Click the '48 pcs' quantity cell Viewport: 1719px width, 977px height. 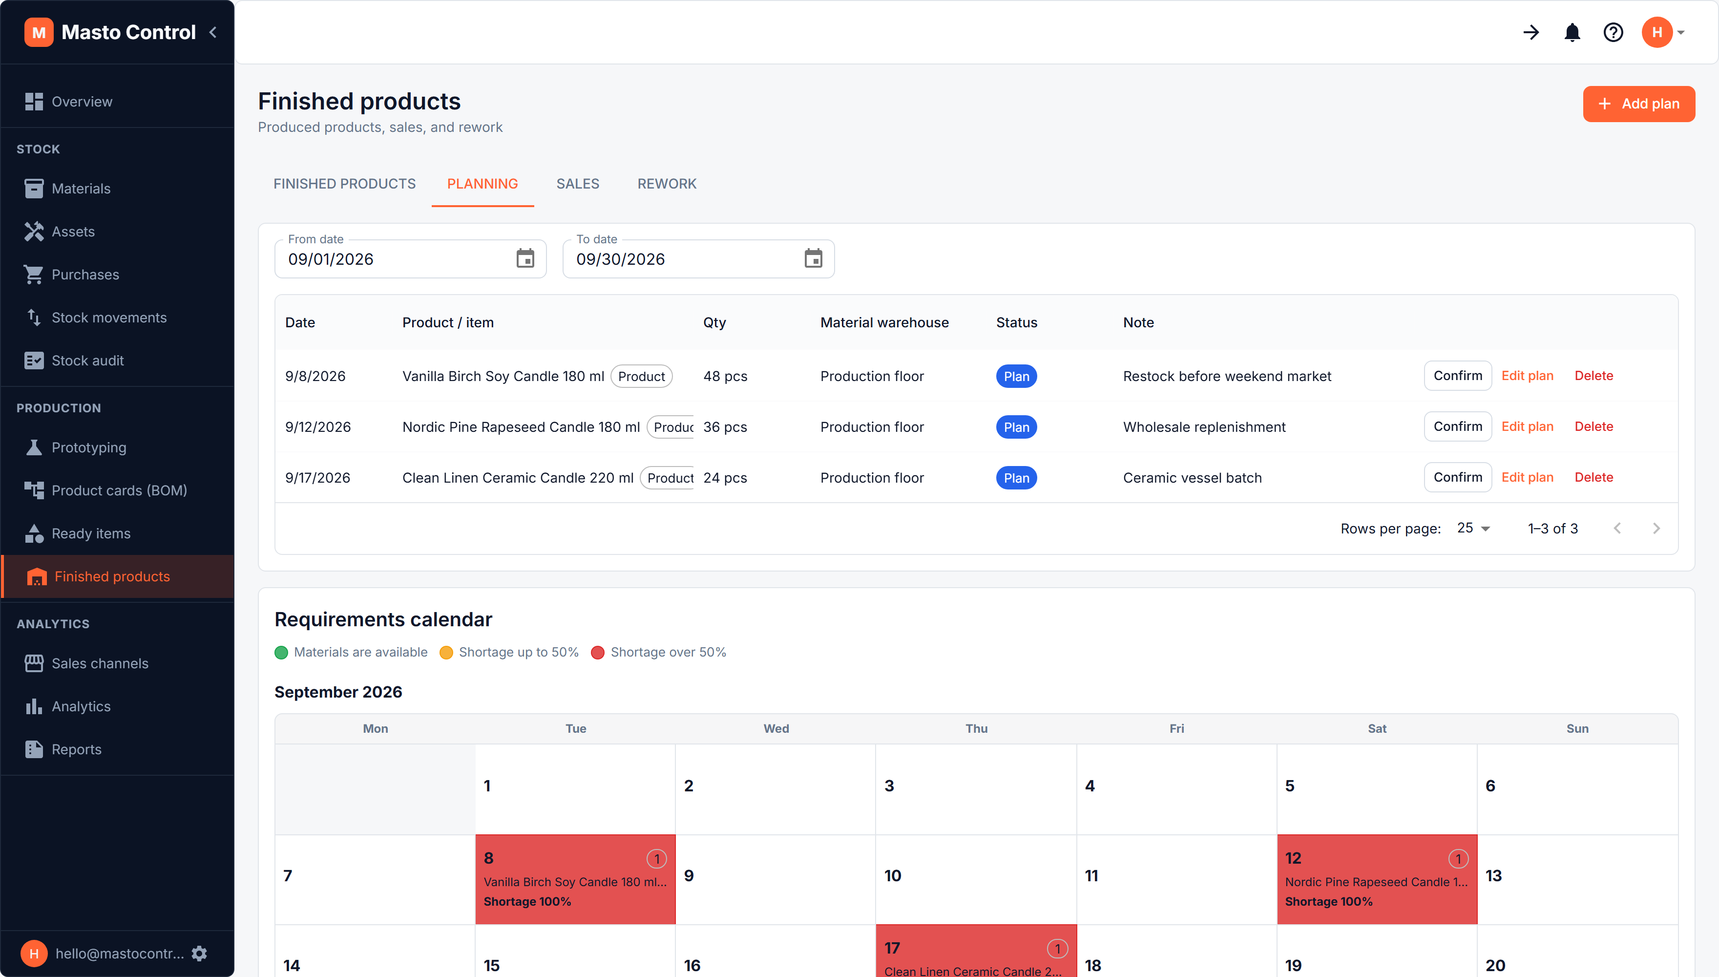pos(725,377)
